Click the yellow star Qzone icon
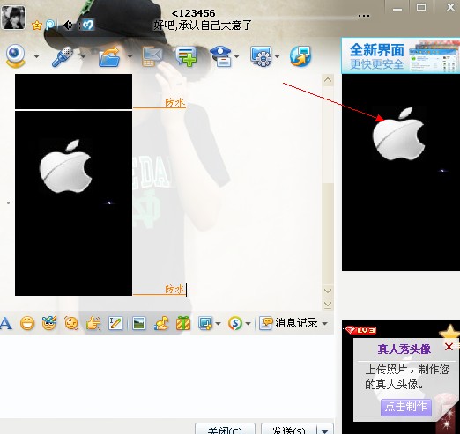Viewport: 460px width, 434px height. tap(37, 26)
